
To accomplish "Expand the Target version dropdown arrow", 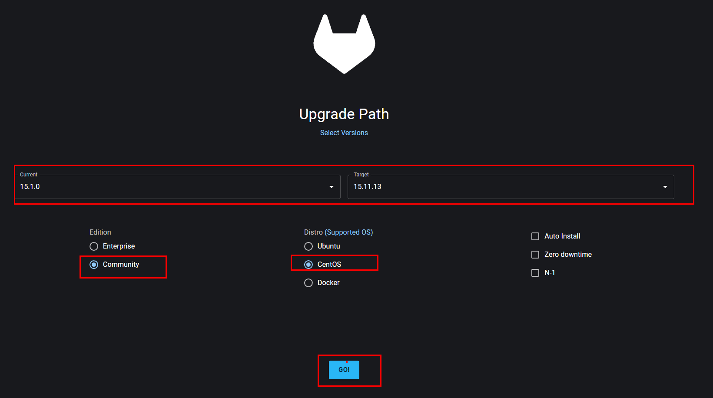I will point(665,187).
